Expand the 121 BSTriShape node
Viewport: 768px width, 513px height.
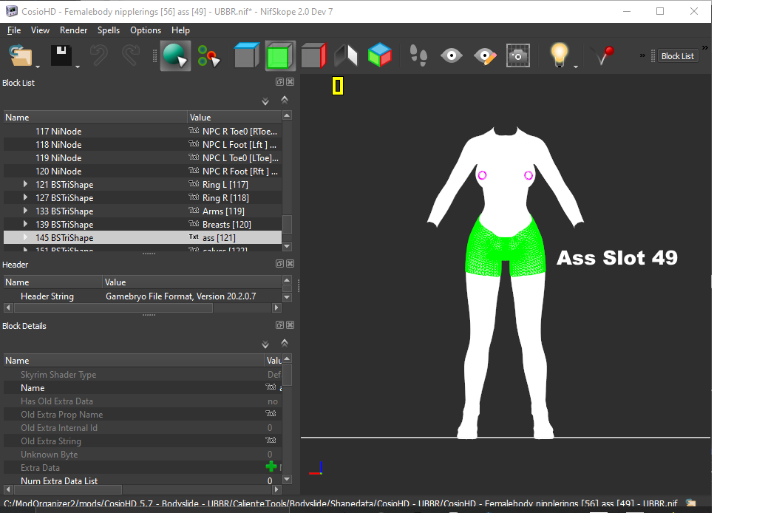[25, 184]
